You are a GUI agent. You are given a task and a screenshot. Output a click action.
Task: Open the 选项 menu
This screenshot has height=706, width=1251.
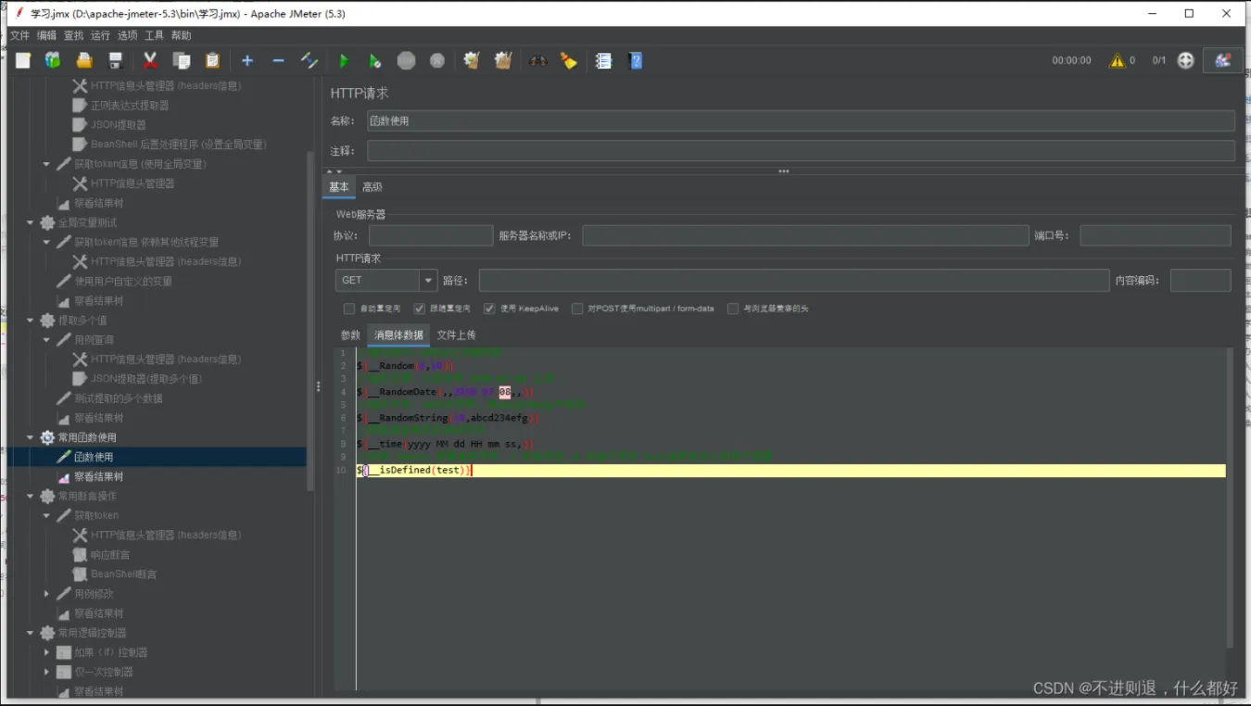pos(127,35)
